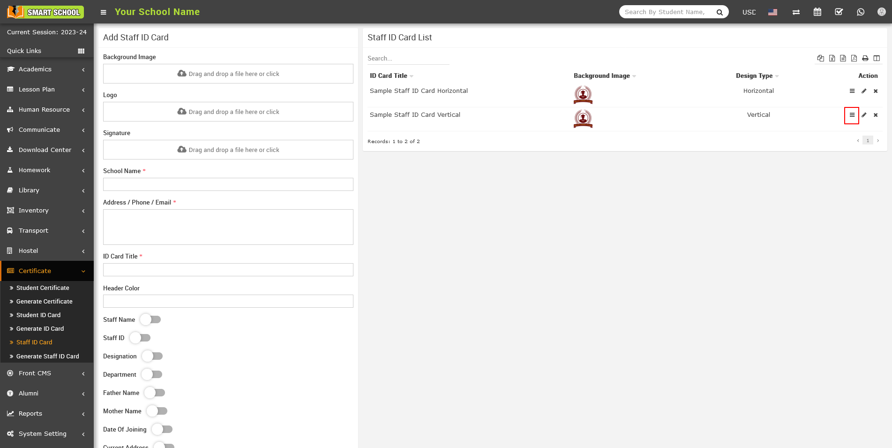Expand the Front CMS menu
The width and height of the screenshot is (892, 448).
tap(35, 373)
